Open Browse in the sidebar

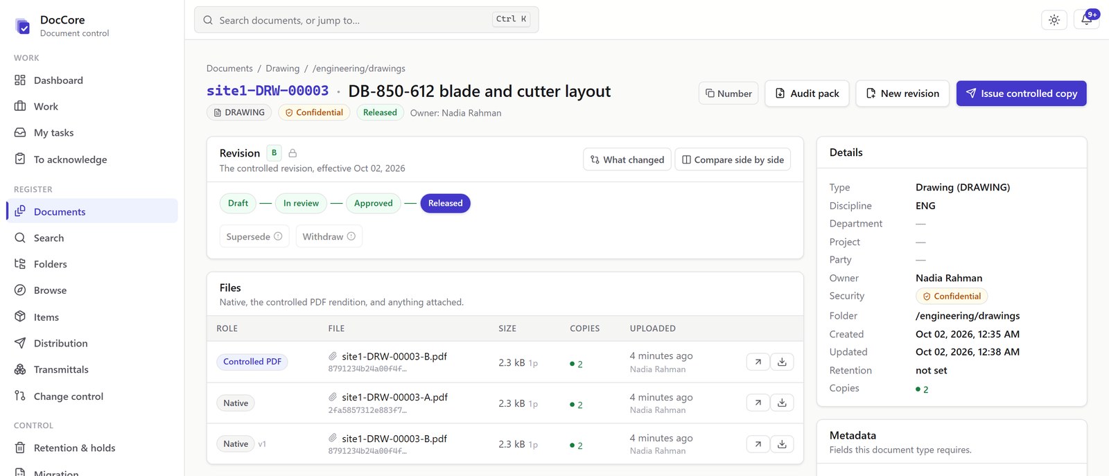pos(92,290)
